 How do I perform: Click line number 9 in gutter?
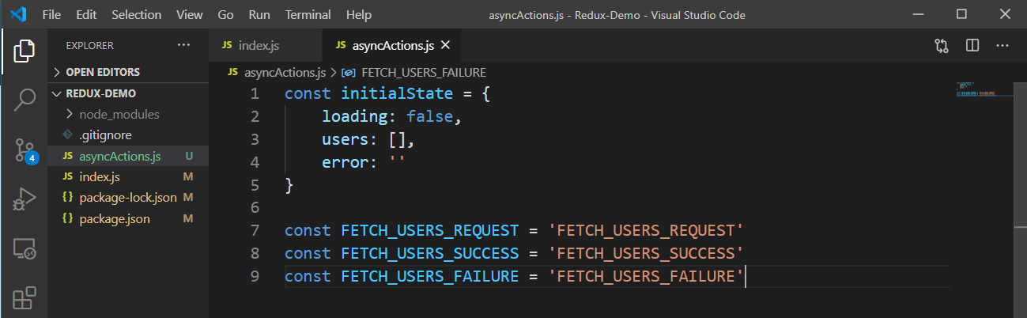point(254,276)
